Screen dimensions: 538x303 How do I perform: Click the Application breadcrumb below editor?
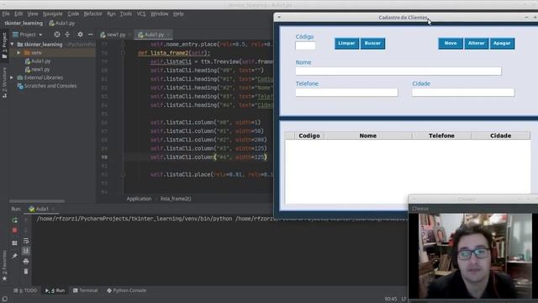(139, 199)
